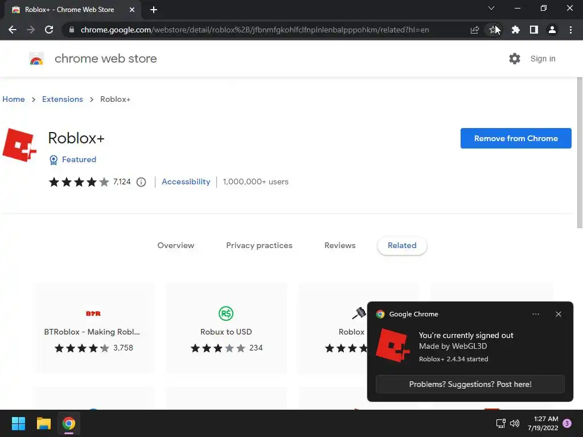
Task: Open the Accessibility category link
Action: point(186,182)
